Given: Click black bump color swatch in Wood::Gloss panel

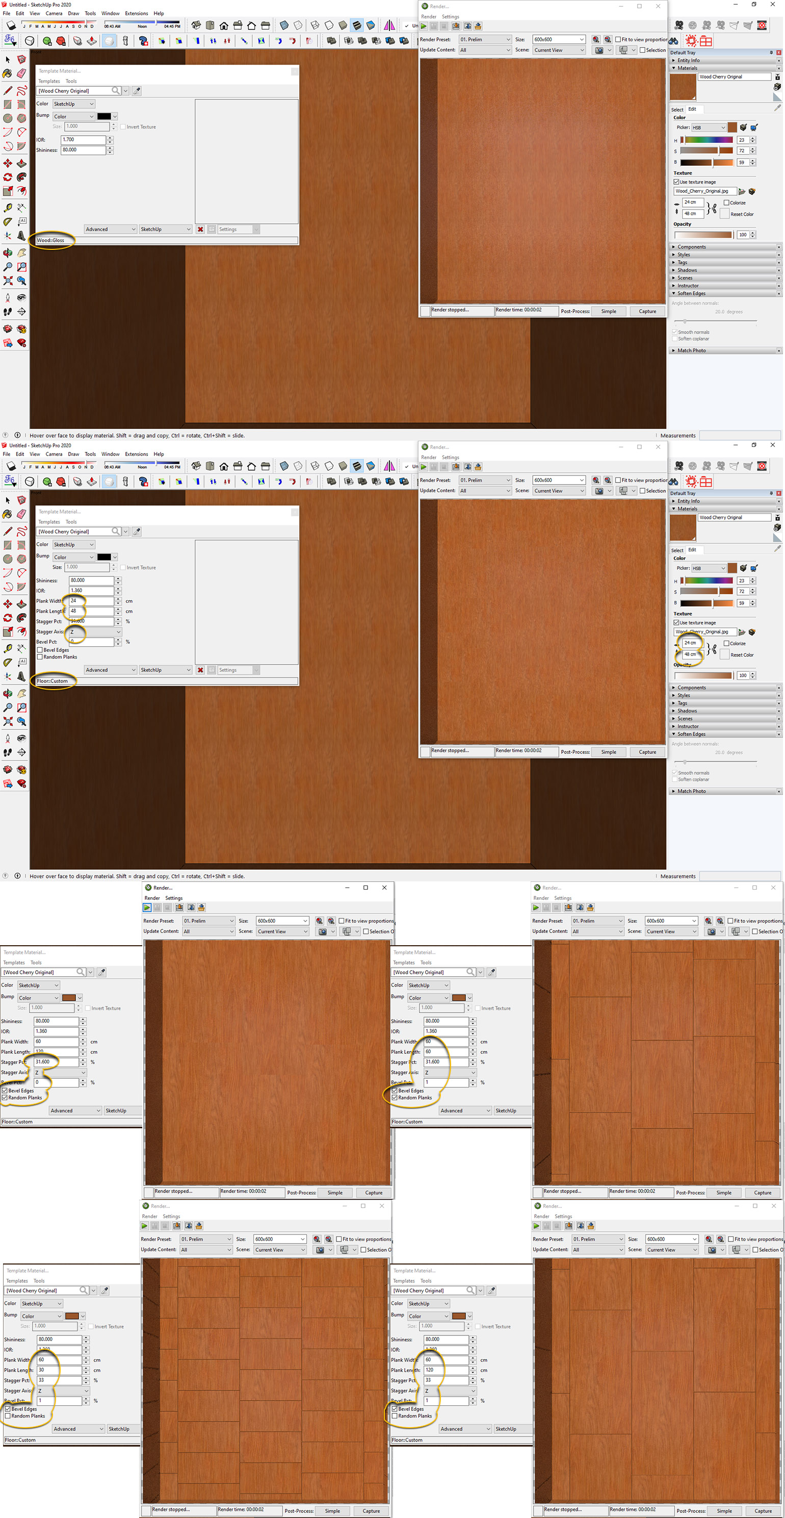Looking at the screenshot, I should pyautogui.click(x=104, y=117).
